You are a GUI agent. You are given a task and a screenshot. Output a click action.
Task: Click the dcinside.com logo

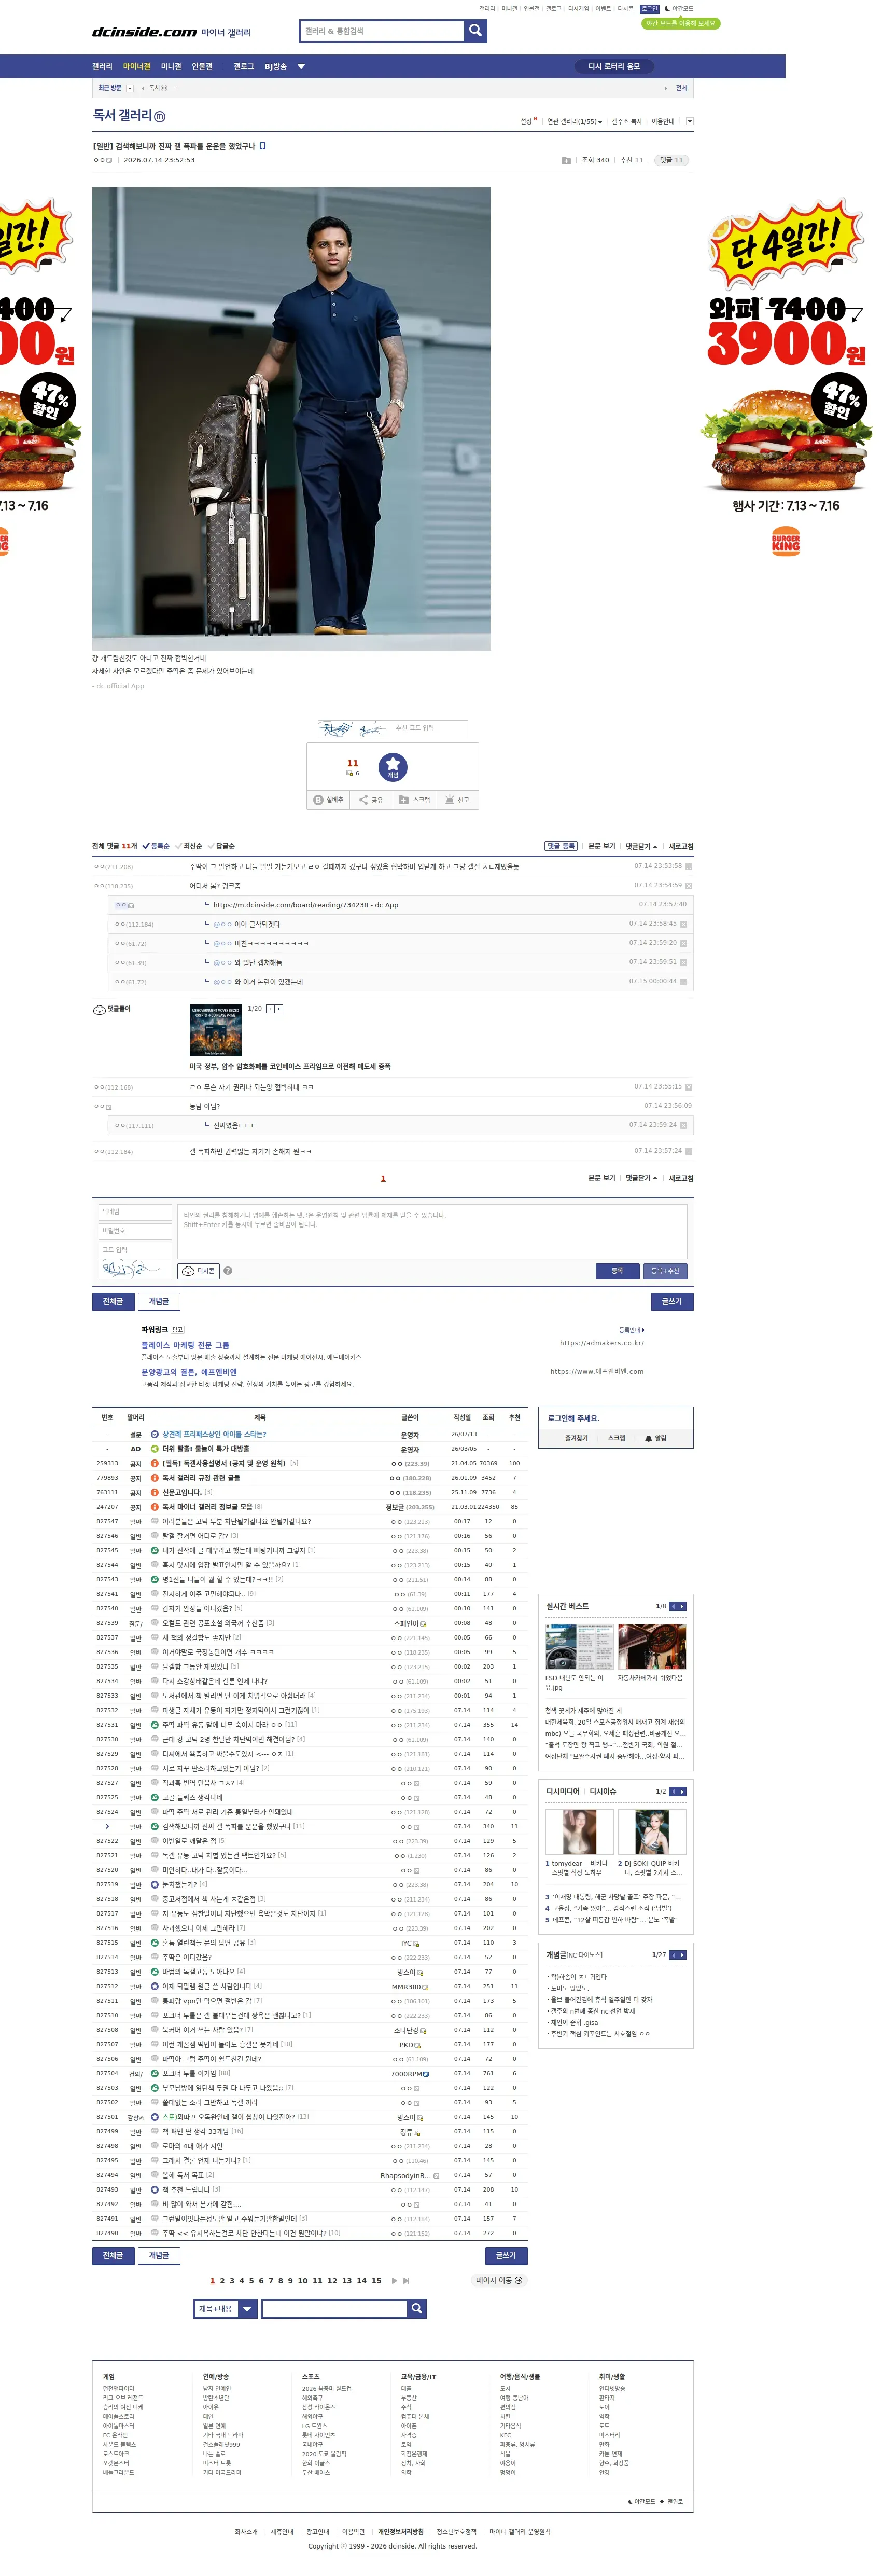(145, 32)
